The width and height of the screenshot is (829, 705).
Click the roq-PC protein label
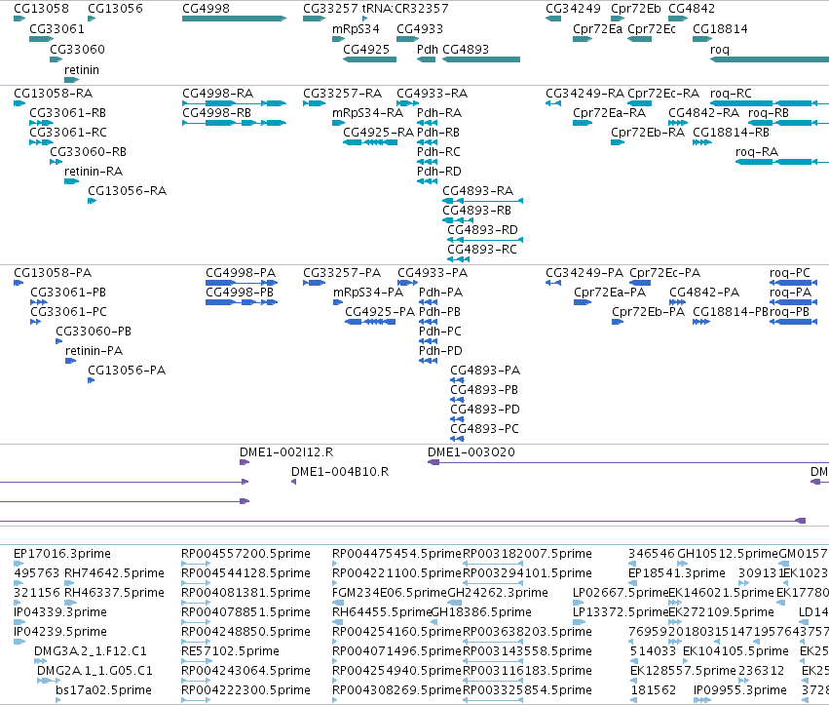point(790,273)
